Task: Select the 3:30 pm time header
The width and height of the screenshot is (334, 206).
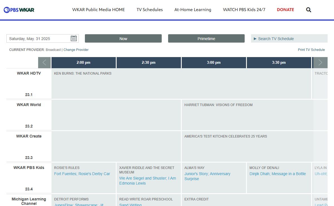Action: (x=279, y=63)
